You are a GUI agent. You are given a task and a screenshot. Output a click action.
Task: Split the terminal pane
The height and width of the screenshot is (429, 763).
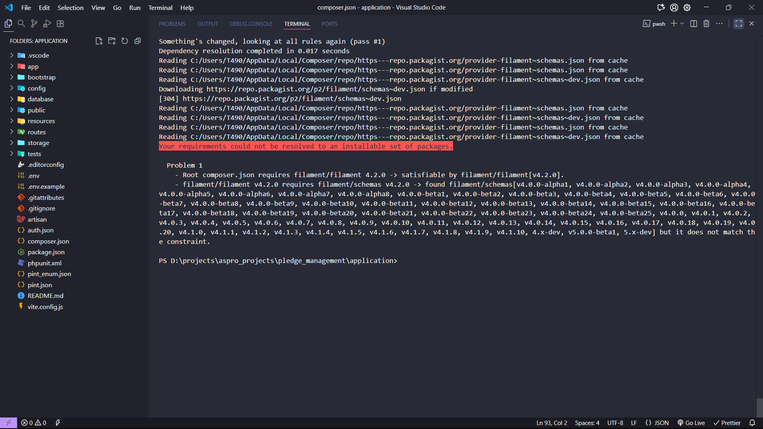[693, 24]
